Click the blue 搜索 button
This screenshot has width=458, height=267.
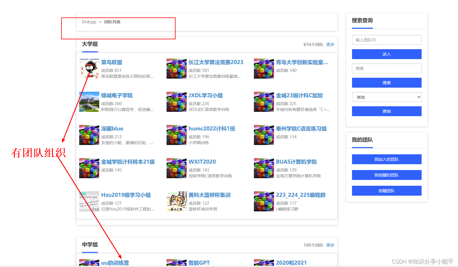pyautogui.click(x=387, y=83)
